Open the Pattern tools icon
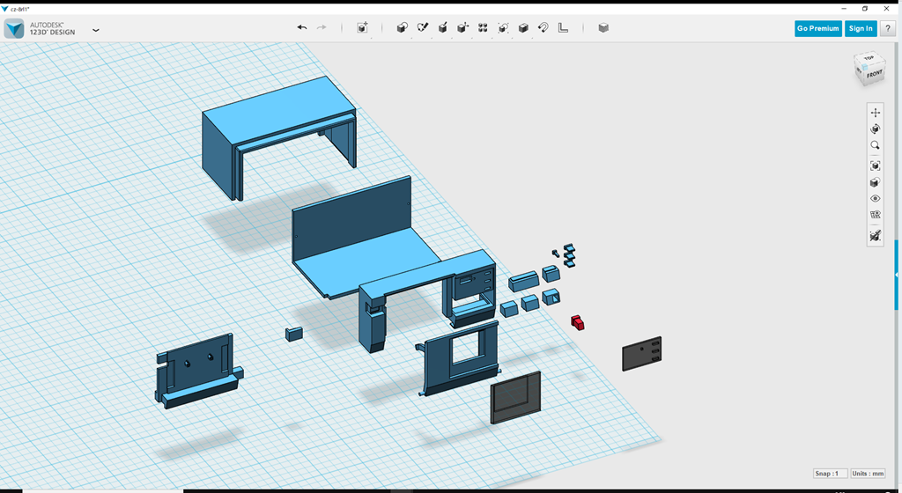This screenshot has height=493, width=902. (483, 28)
